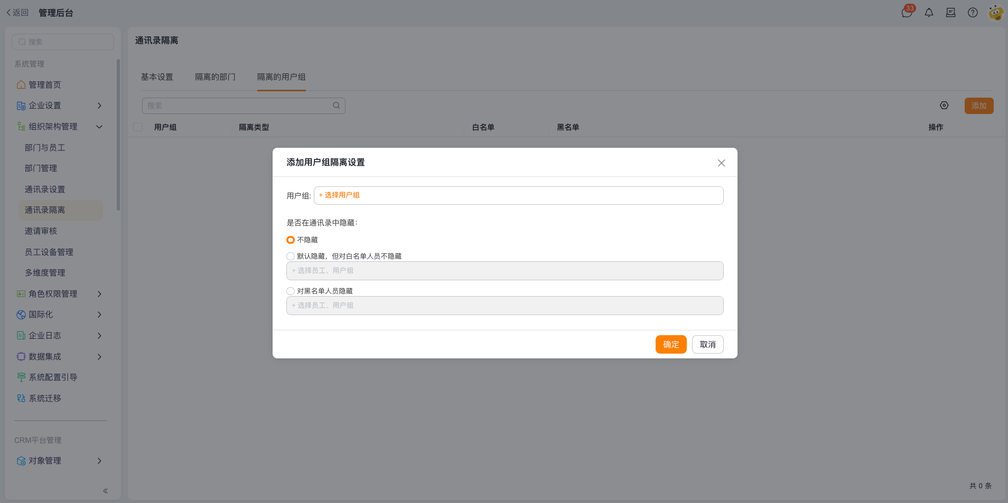Viewport: 1008px width, 503px height.
Task: Select 通讯录隔离 in the sidebar
Action: click(x=61, y=210)
